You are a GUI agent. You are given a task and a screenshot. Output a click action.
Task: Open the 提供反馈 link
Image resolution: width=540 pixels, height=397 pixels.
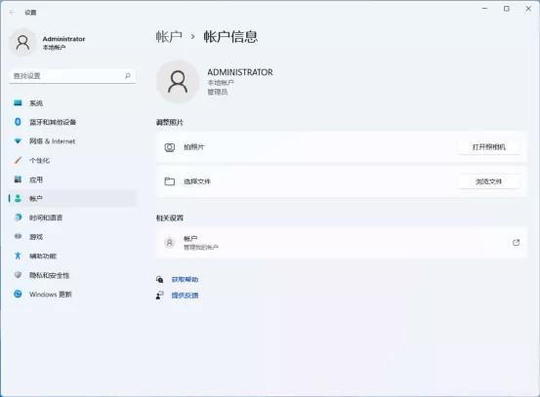pos(185,296)
